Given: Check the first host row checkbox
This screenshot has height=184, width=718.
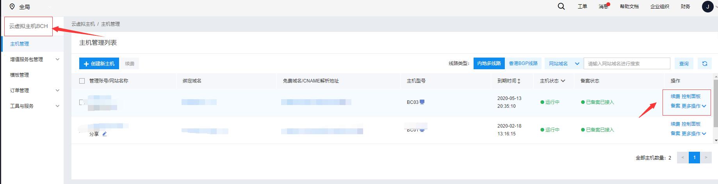Looking at the screenshot, I should [82, 102].
